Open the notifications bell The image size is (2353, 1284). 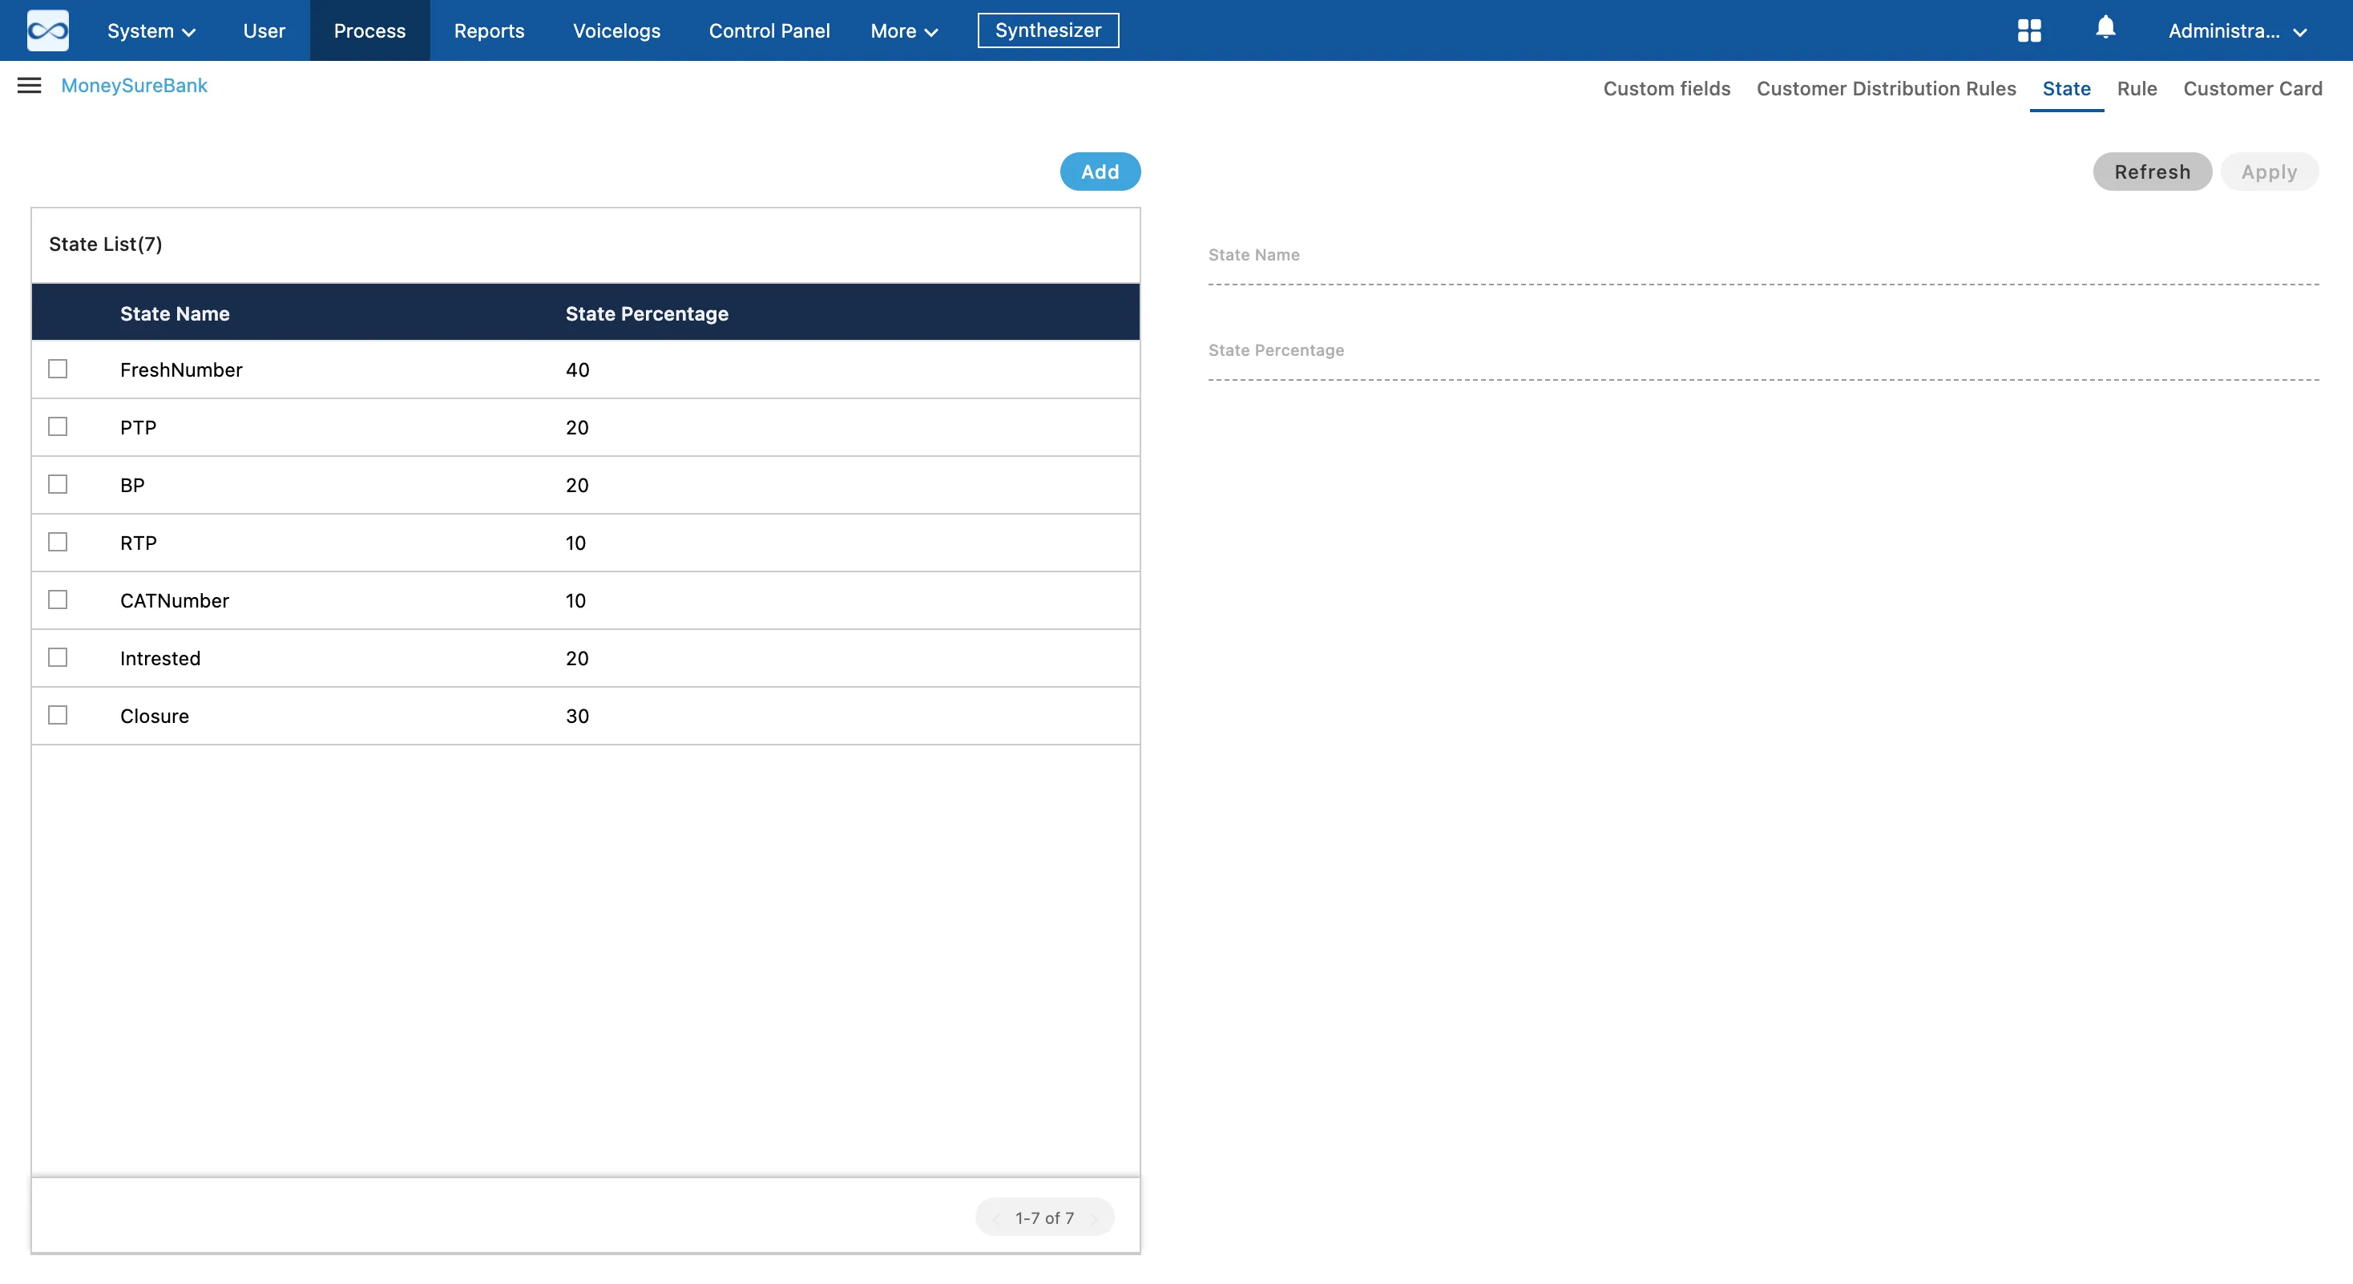tap(2105, 27)
